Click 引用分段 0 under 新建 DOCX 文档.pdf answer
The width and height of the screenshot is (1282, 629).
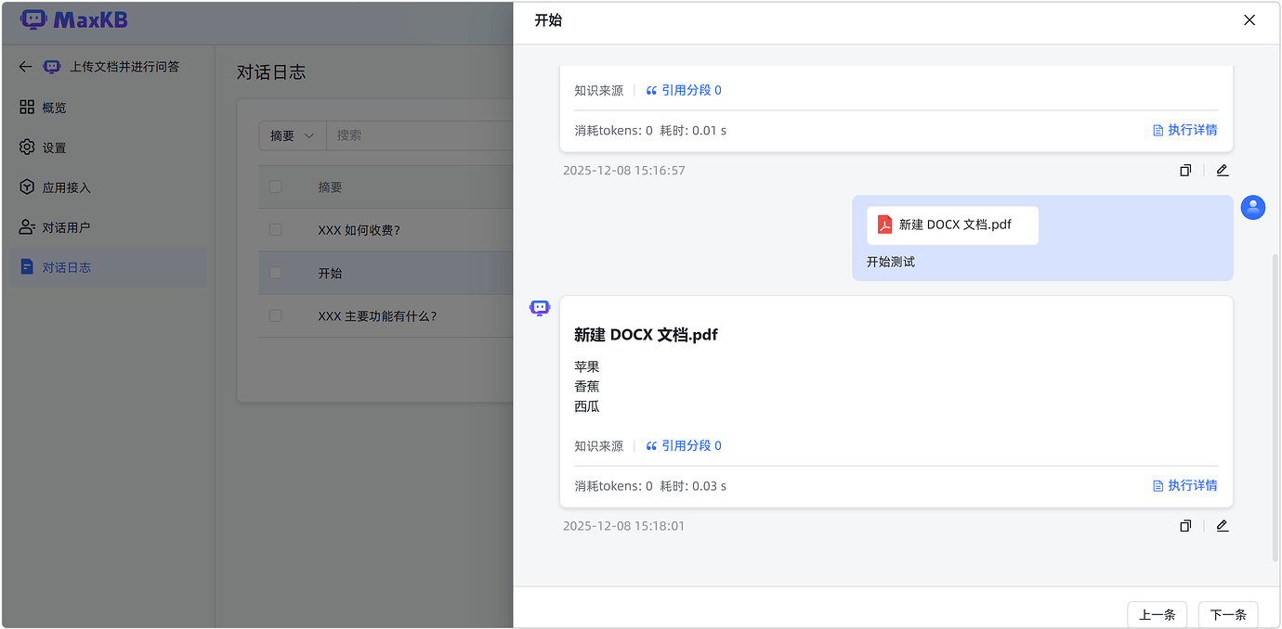[684, 445]
